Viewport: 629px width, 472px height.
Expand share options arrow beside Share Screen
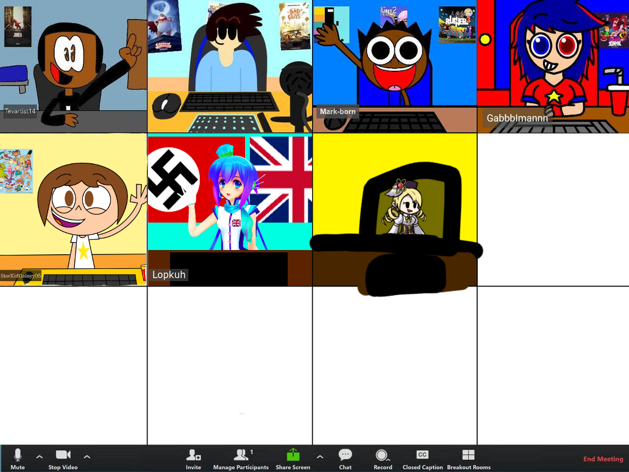pos(320,457)
